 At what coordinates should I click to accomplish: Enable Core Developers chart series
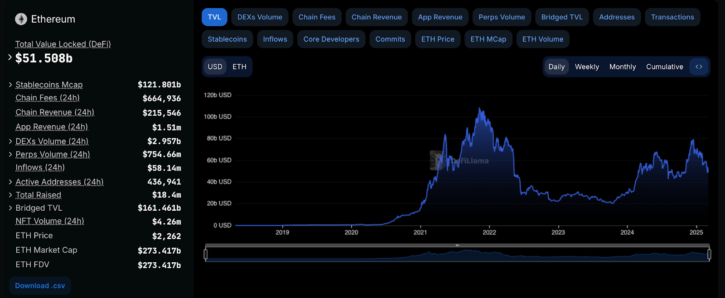tap(331, 39)
